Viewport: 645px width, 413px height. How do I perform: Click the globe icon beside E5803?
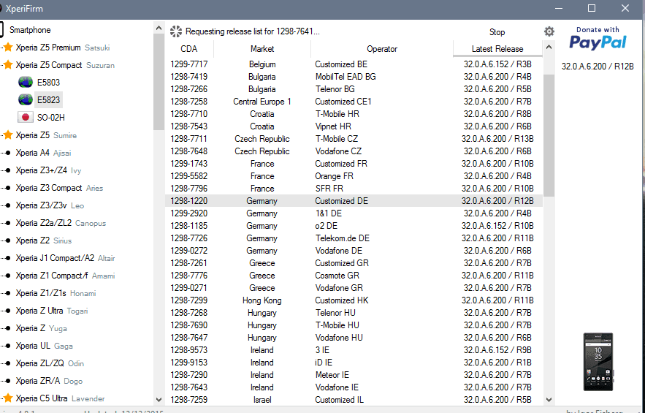pyautogui.click(x=26, y=83)
